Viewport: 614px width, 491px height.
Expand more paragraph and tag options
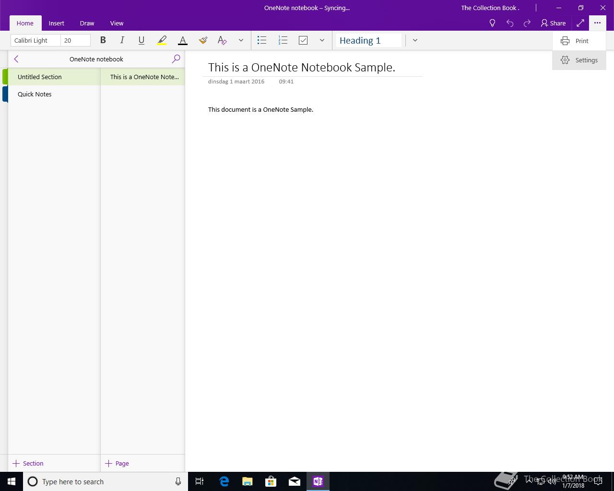322,40
